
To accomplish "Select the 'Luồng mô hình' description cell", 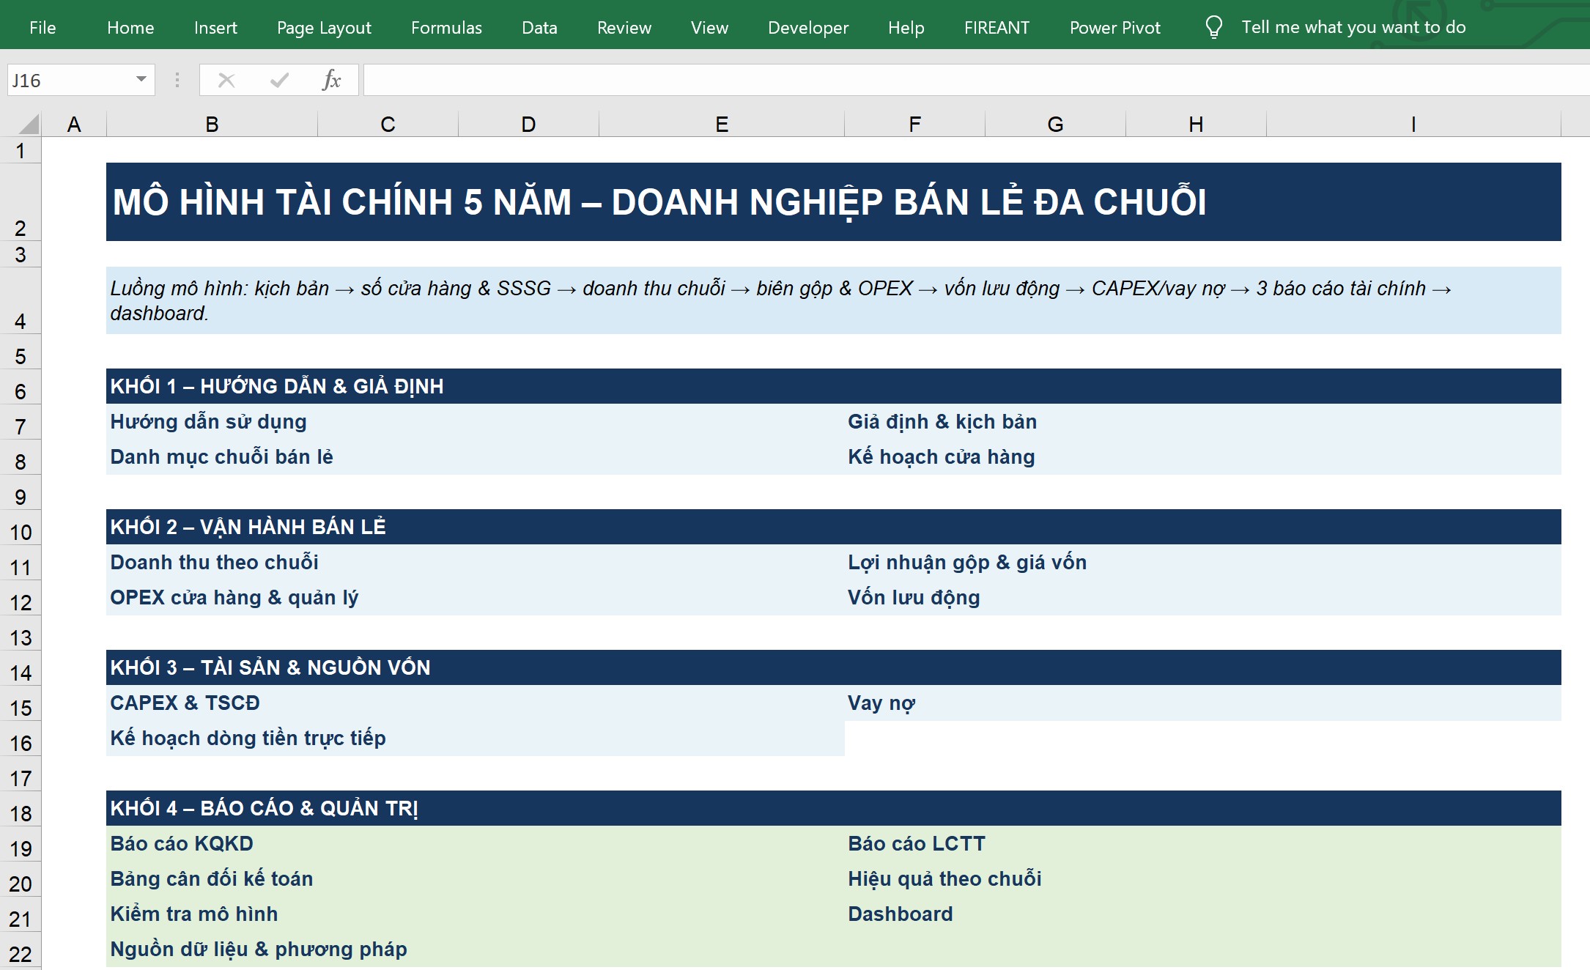I will [x=834, y=300].
